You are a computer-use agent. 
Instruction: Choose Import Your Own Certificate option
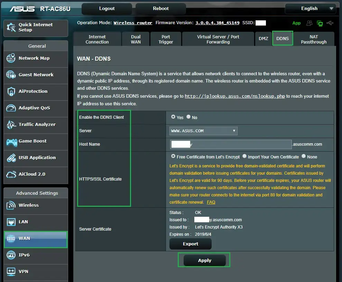244,156
